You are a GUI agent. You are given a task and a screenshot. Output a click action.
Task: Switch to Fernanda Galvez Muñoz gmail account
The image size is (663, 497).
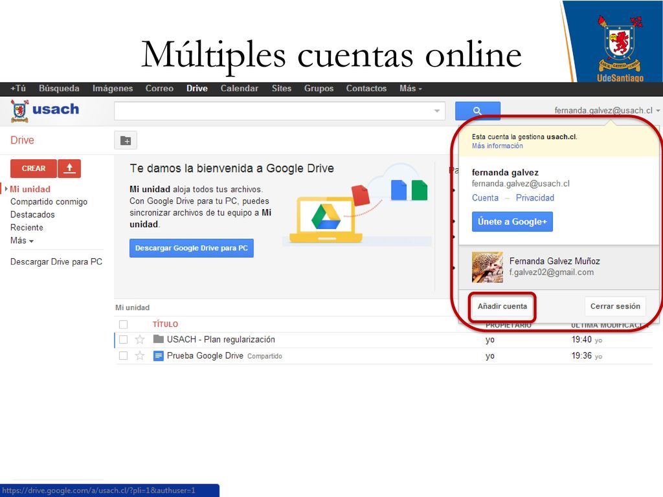click(559, 267)
